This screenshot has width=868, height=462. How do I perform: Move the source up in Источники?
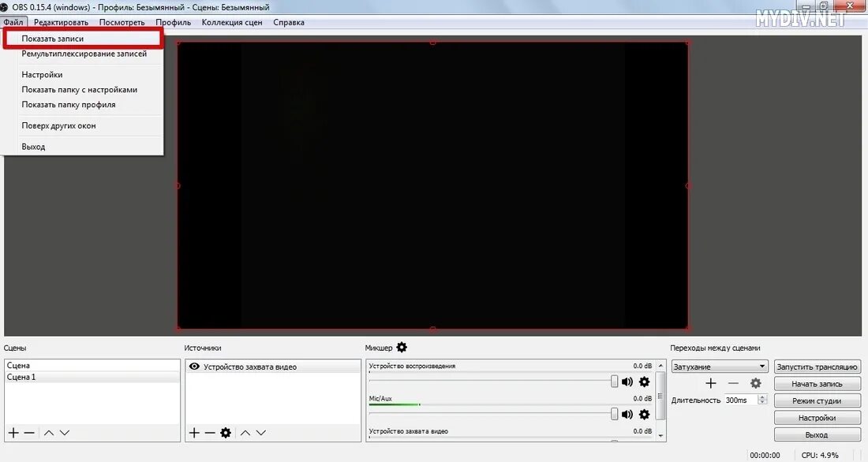245,433
